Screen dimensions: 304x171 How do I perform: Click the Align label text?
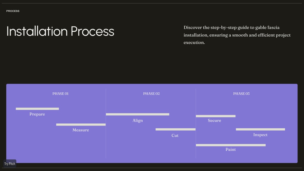138,121
